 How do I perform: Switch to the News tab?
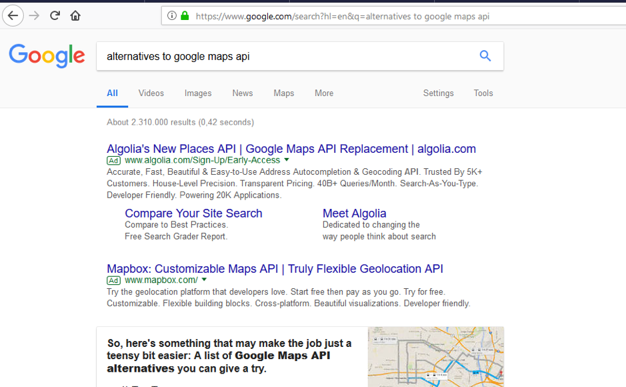(243, 93)
